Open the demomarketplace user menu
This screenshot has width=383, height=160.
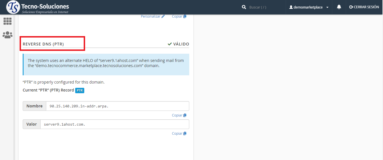point(308,7)
